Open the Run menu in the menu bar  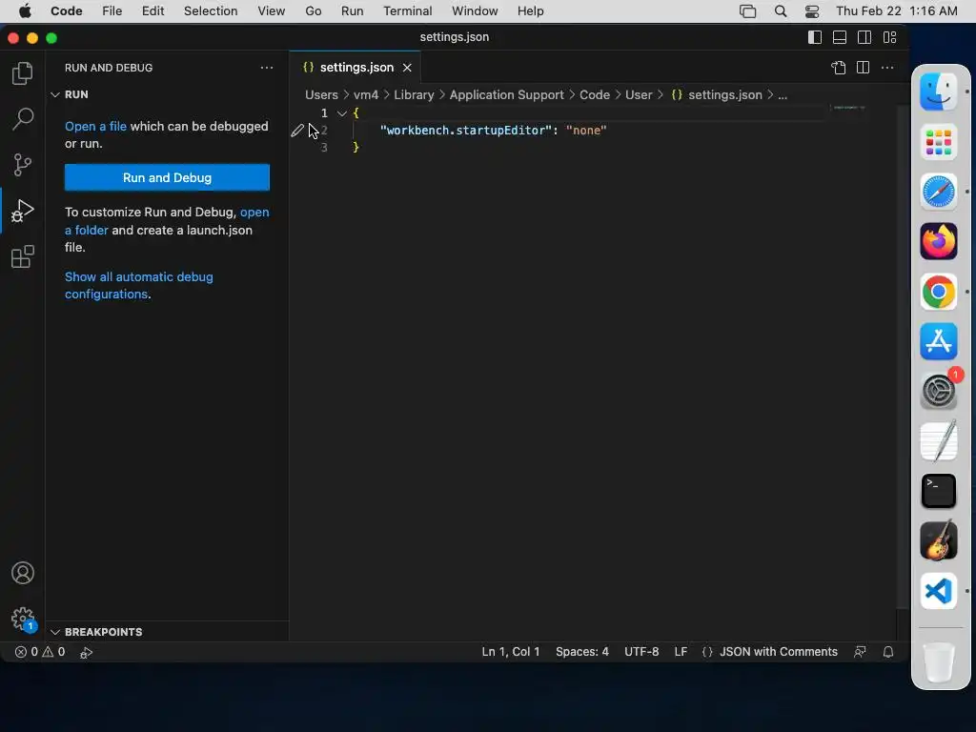[x=352, y=11]
